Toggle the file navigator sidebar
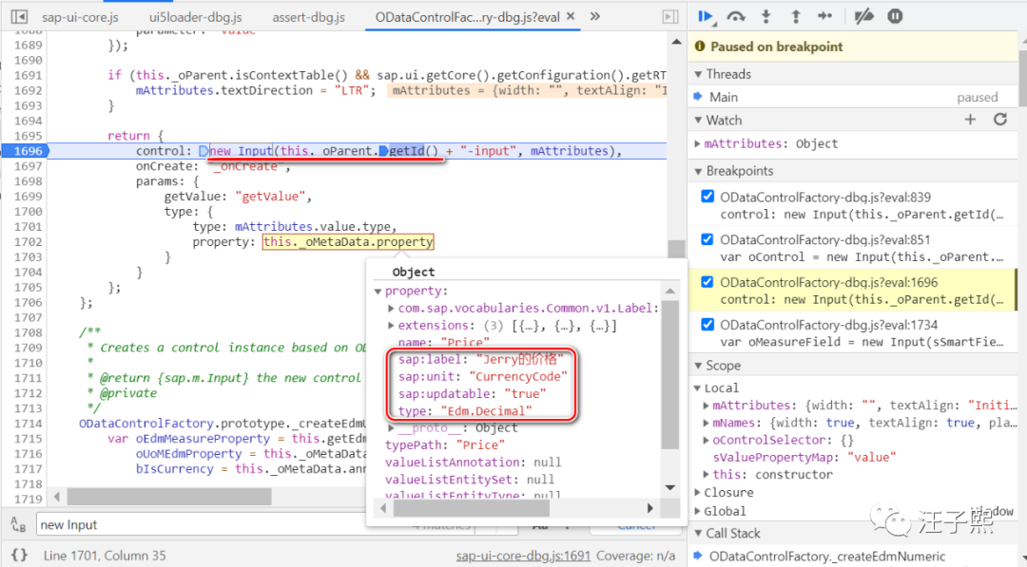 tap(20, 17)
